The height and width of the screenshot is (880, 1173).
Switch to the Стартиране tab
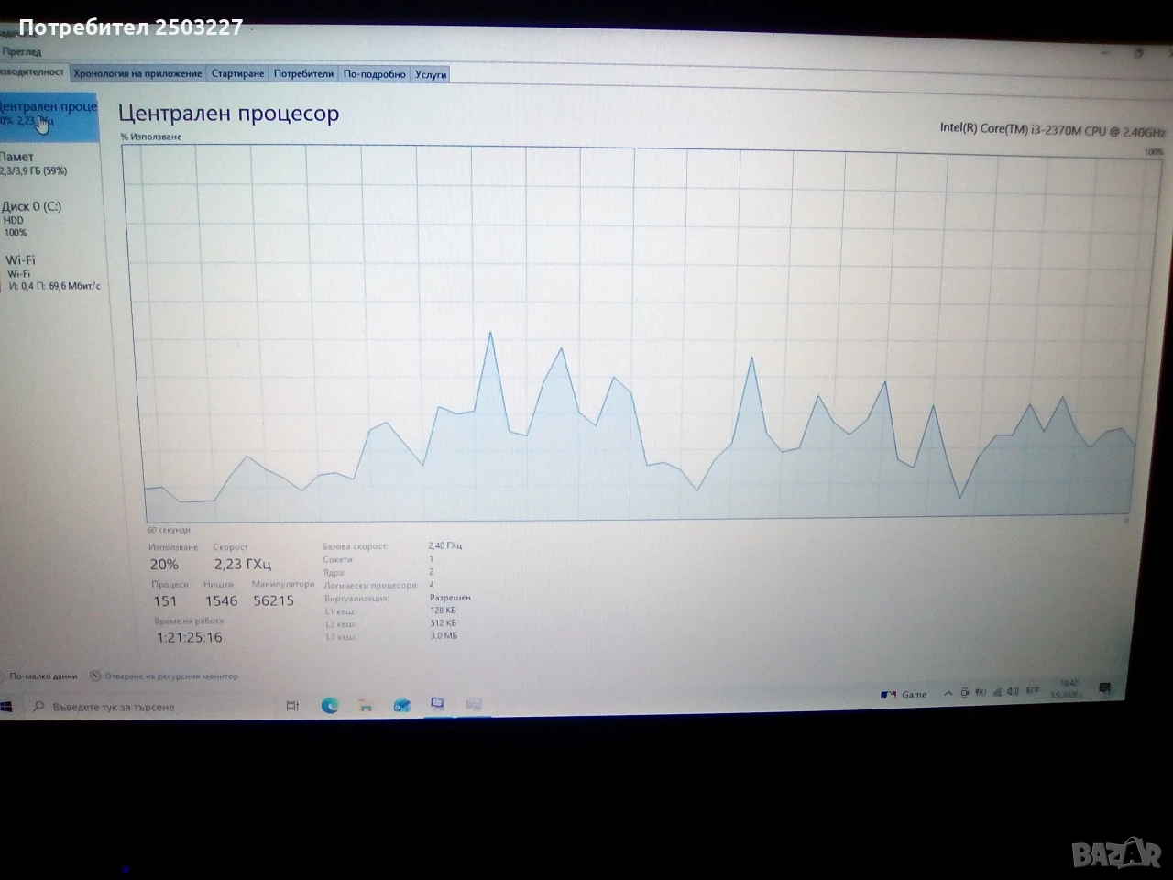[x=237, y=73]
